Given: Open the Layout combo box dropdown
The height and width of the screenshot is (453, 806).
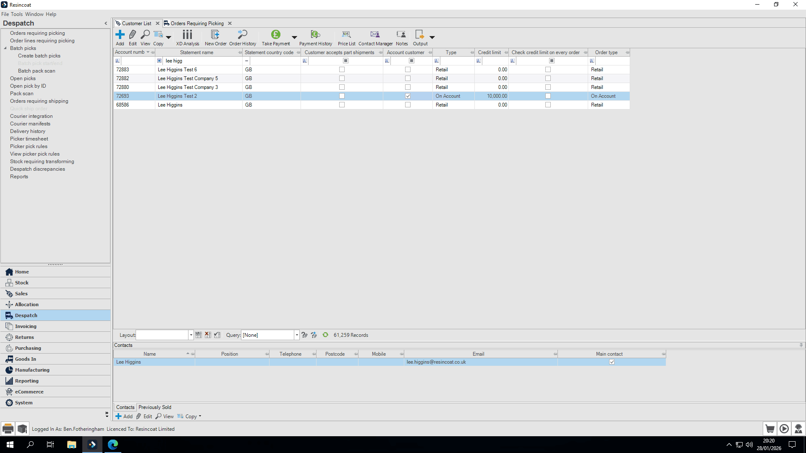Looking at the screenshot, I should tap(191, 335).
